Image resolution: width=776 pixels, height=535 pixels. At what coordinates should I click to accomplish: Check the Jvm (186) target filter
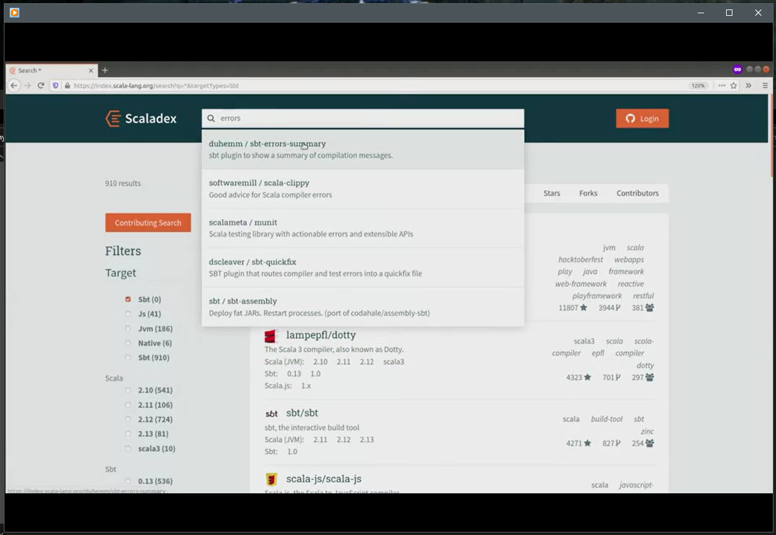[x=128, y=328]
